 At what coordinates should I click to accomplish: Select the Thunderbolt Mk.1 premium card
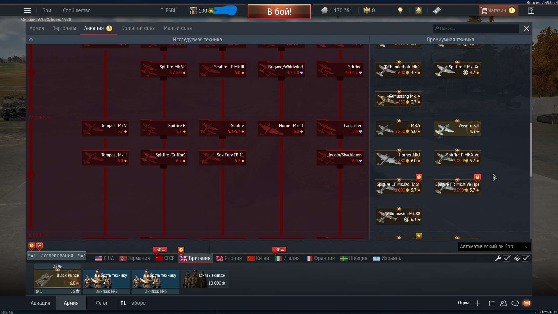coord(398,69)
